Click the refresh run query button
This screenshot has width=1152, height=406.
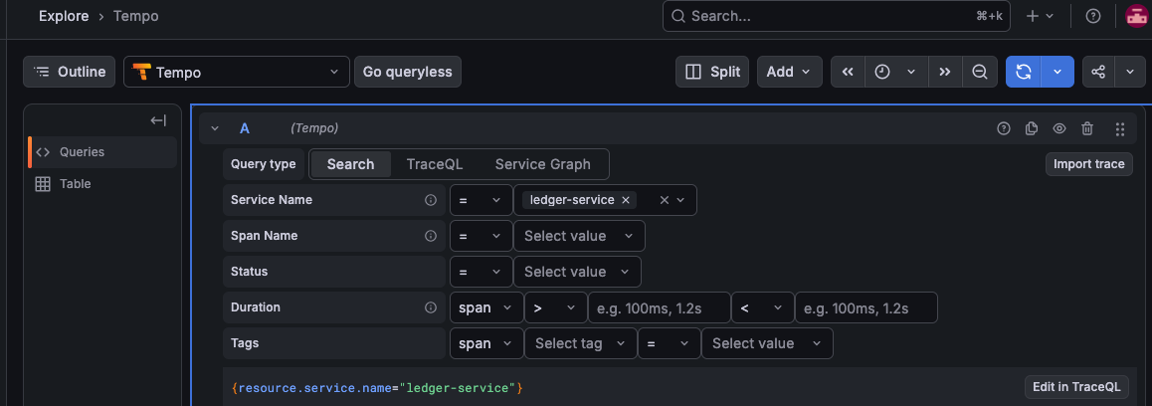pyautogui.click(x=1024, y=72)
